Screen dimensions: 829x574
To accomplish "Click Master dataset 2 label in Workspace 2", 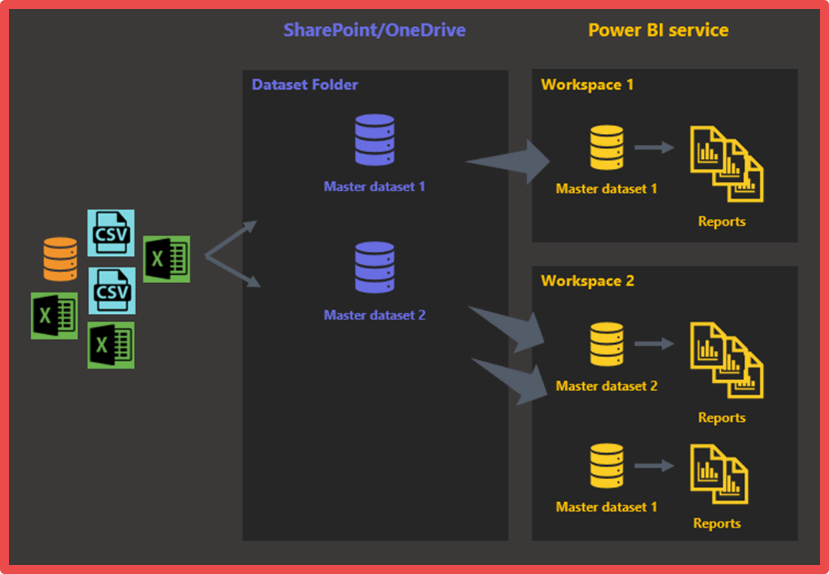I will click(x=606, y=386).
